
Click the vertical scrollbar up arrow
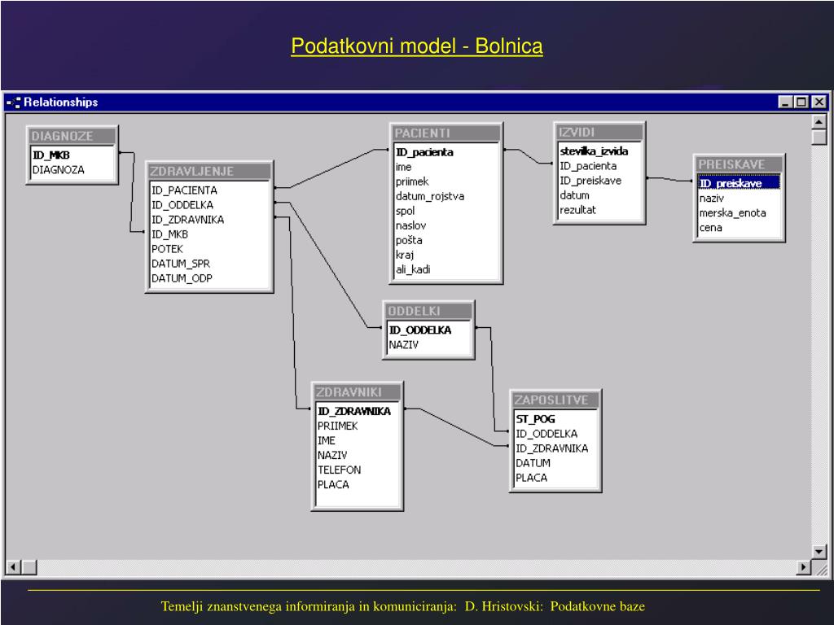coord(819,122)
